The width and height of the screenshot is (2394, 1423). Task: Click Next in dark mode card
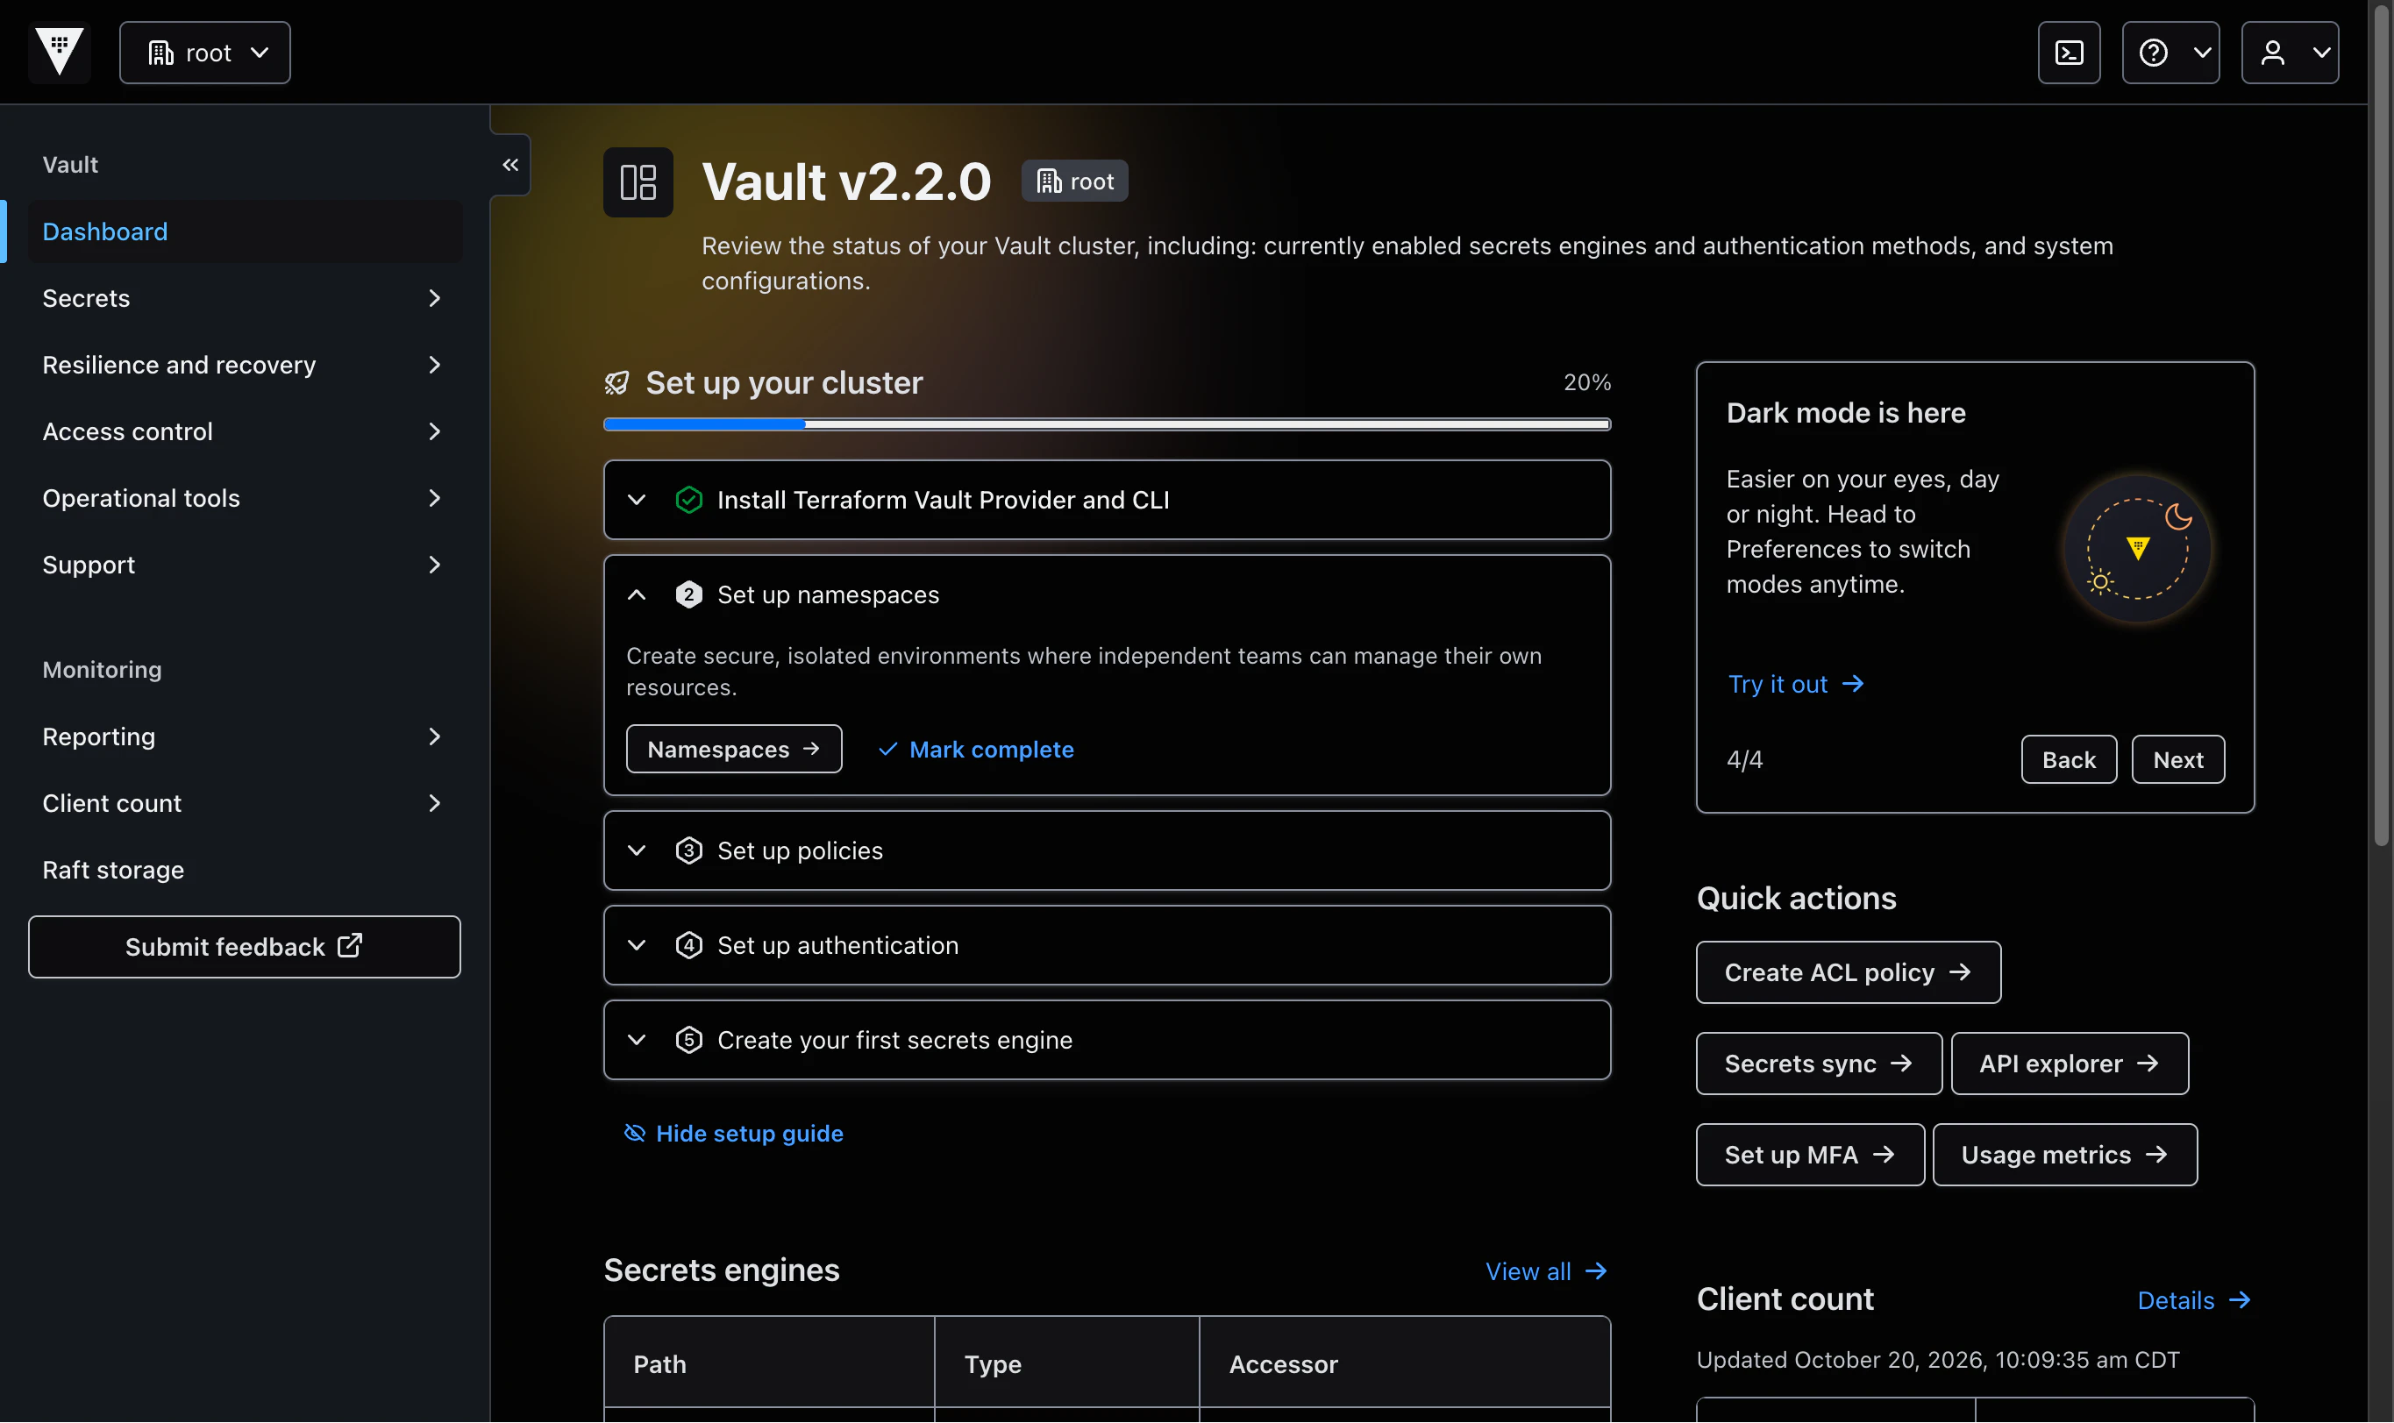2178,760
